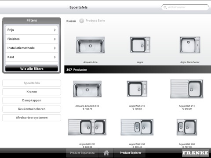
Task: Select the Kranen category
Action: pos(32,92)
